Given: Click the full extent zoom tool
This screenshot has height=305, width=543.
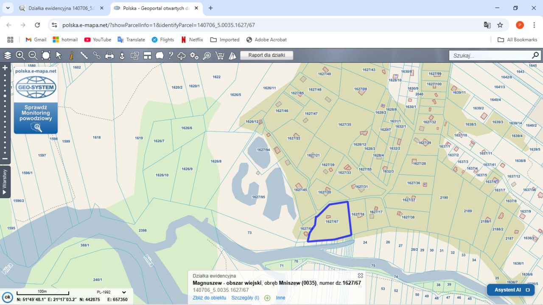Looking at the screenshot, I should coord(46,55).
